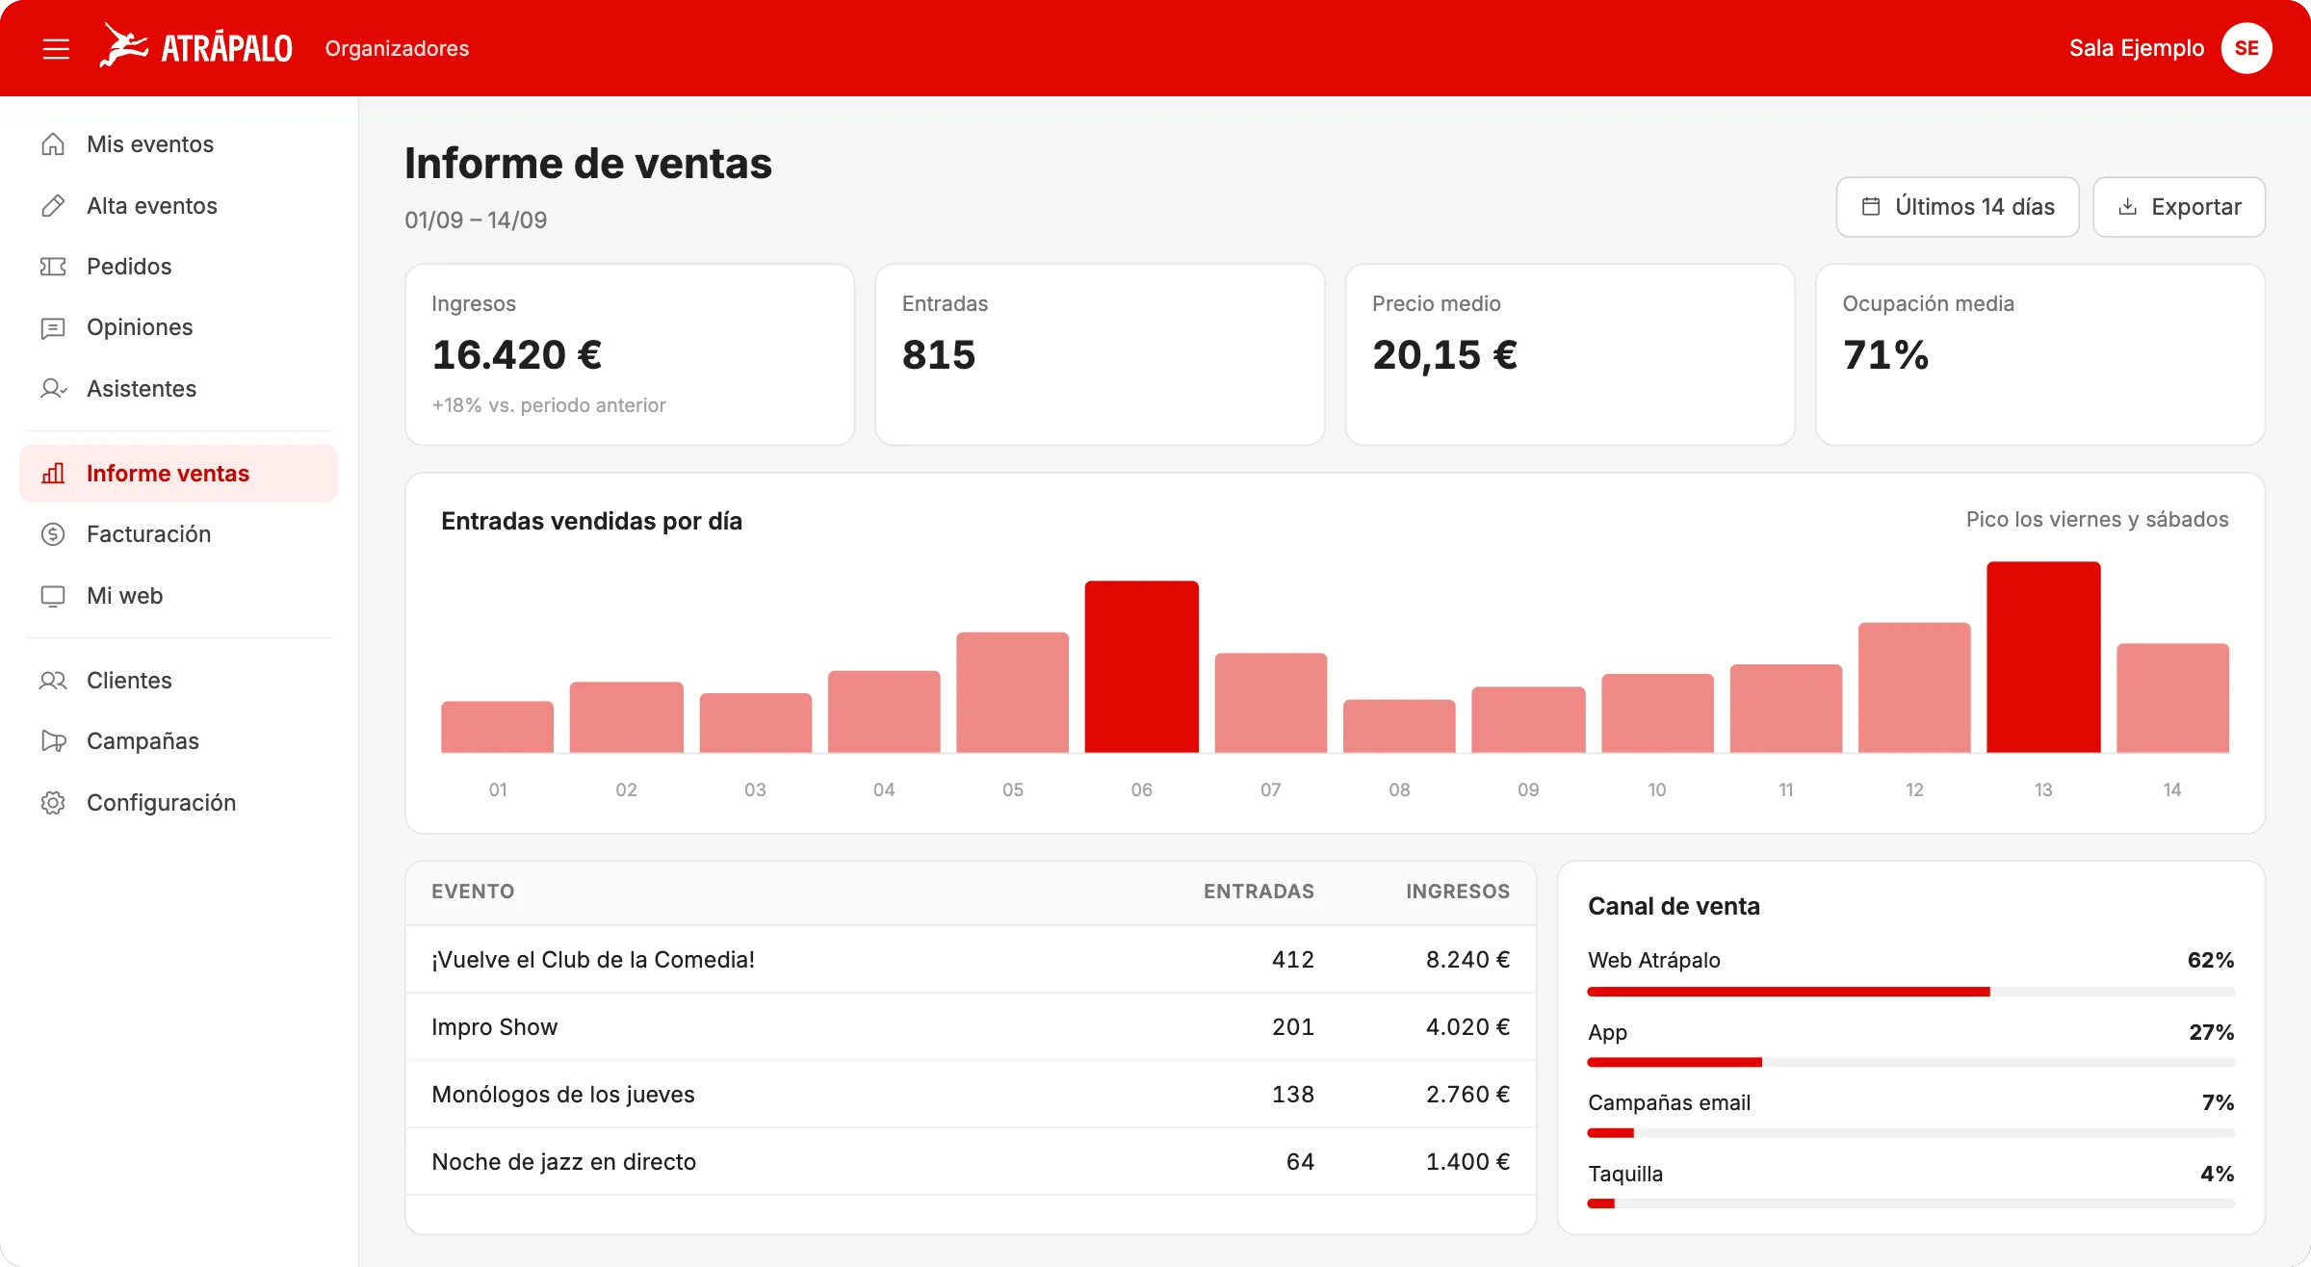Open the hamburger menu icon
This screenshot has width=2311, height=1267.
[56, 48]
